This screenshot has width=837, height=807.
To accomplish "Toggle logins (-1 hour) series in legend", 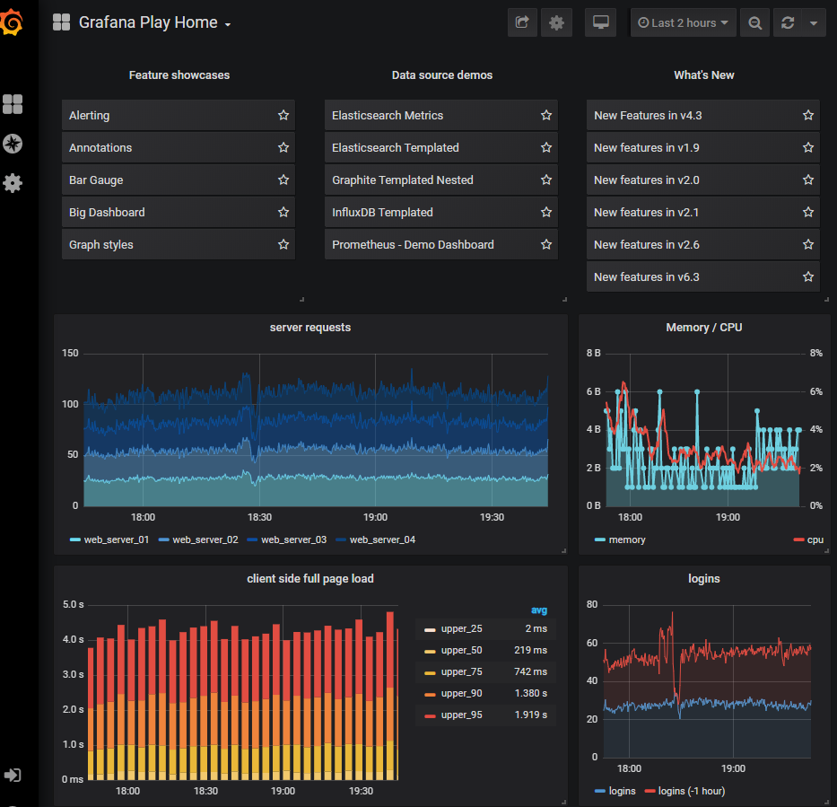I will click(692, 791).
